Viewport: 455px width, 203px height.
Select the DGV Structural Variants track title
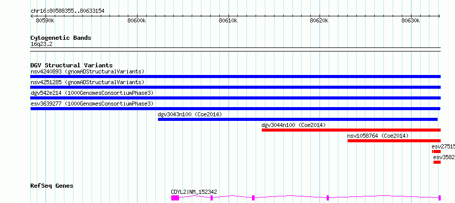coord(72,65)
